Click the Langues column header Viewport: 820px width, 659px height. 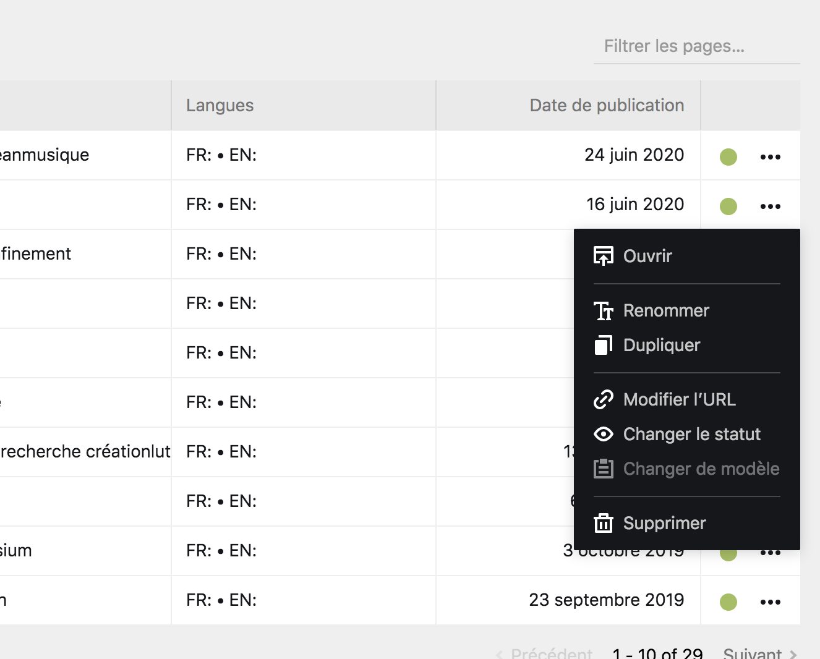[220, 106]
